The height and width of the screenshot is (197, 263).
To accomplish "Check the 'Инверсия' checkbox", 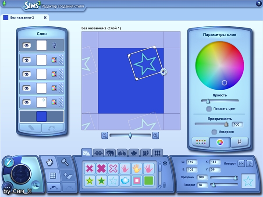I will tap(214, 132).
